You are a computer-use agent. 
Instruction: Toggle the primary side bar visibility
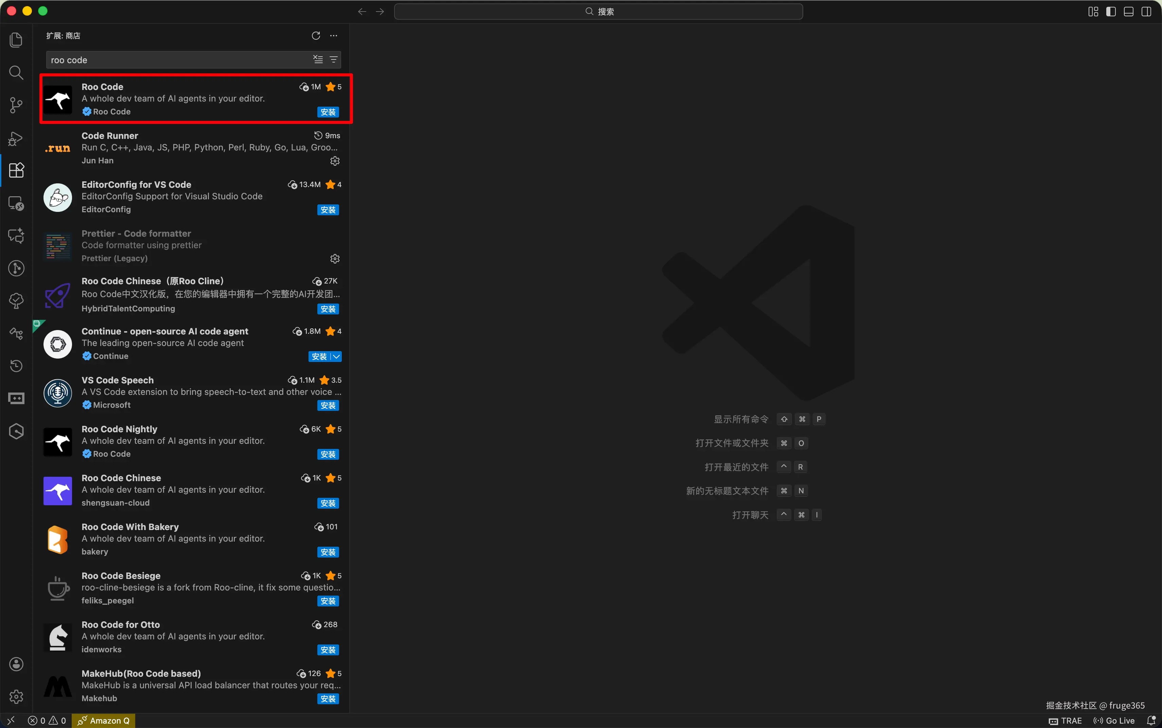click(1111, 12)
